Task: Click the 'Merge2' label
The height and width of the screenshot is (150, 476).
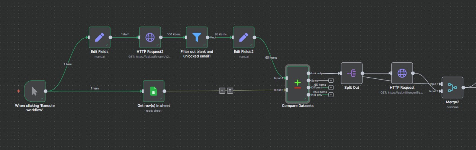Action: pos(452,102)
